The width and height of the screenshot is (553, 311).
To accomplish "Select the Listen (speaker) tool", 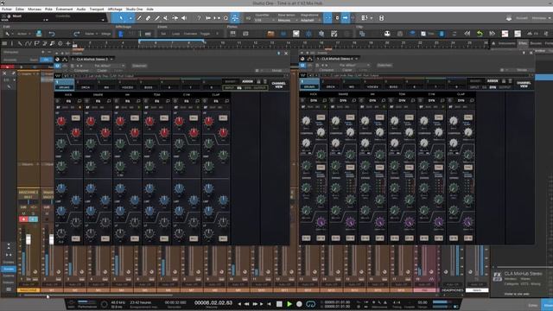I will tap(184, 18).
